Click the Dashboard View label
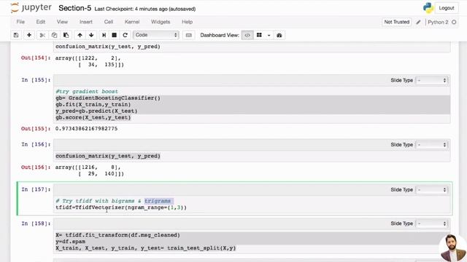Screen dimensions: 467x262 point(220,35)
